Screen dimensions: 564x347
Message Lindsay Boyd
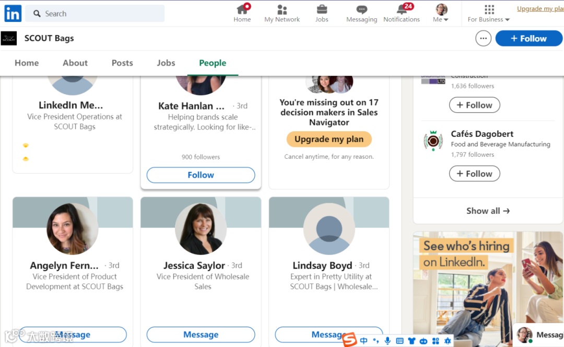pos(328,334)
